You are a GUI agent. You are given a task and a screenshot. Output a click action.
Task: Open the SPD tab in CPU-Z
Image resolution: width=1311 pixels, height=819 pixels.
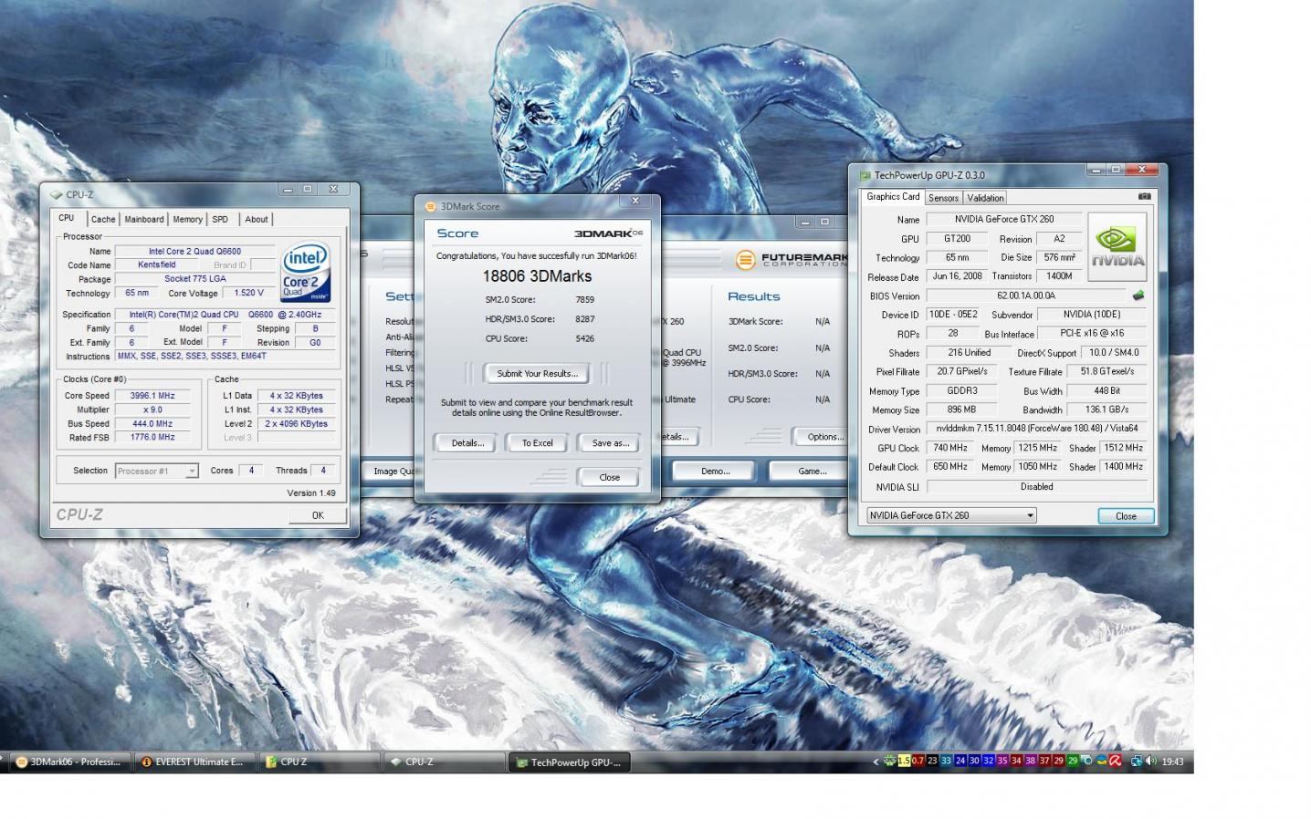tap(220, 219)
